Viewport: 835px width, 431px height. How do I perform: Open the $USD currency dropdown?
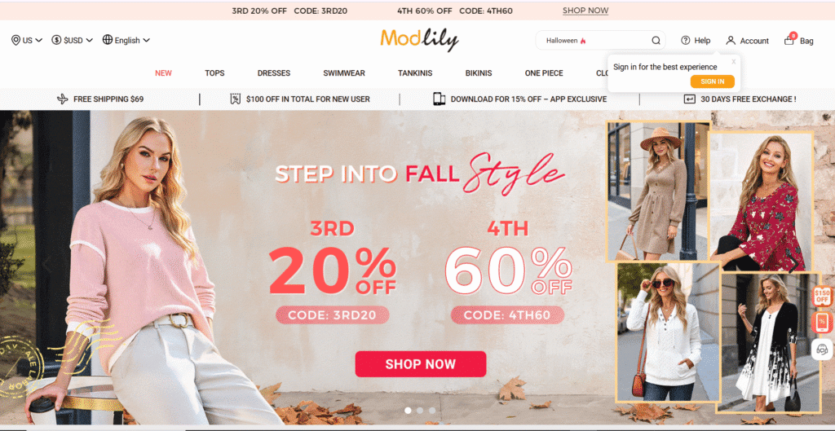click(x=73, y=41)
